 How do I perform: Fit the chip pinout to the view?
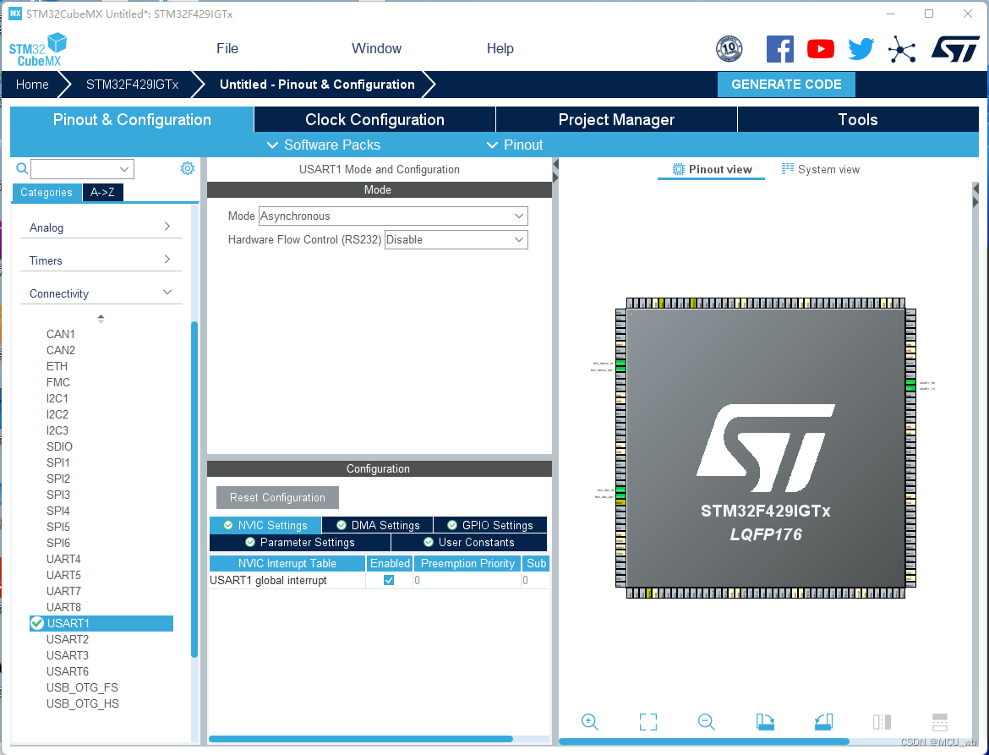point(647,721)
